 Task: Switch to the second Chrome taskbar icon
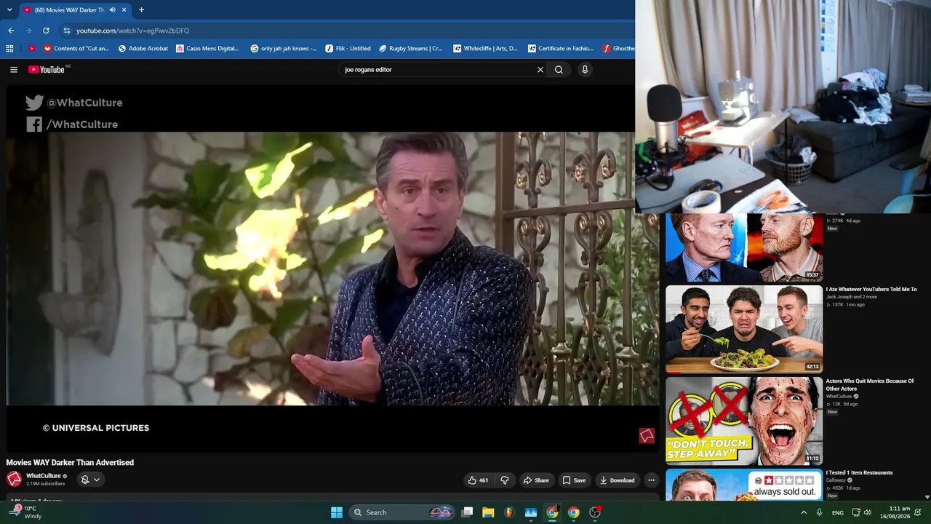(x=574, y=512)
